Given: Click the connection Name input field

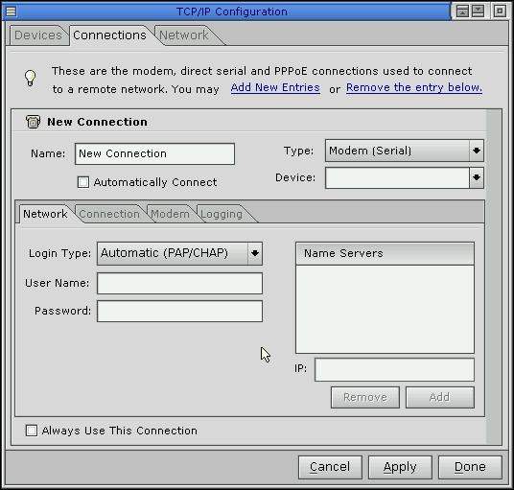Looking at the screenshot, I should (154, 153).
